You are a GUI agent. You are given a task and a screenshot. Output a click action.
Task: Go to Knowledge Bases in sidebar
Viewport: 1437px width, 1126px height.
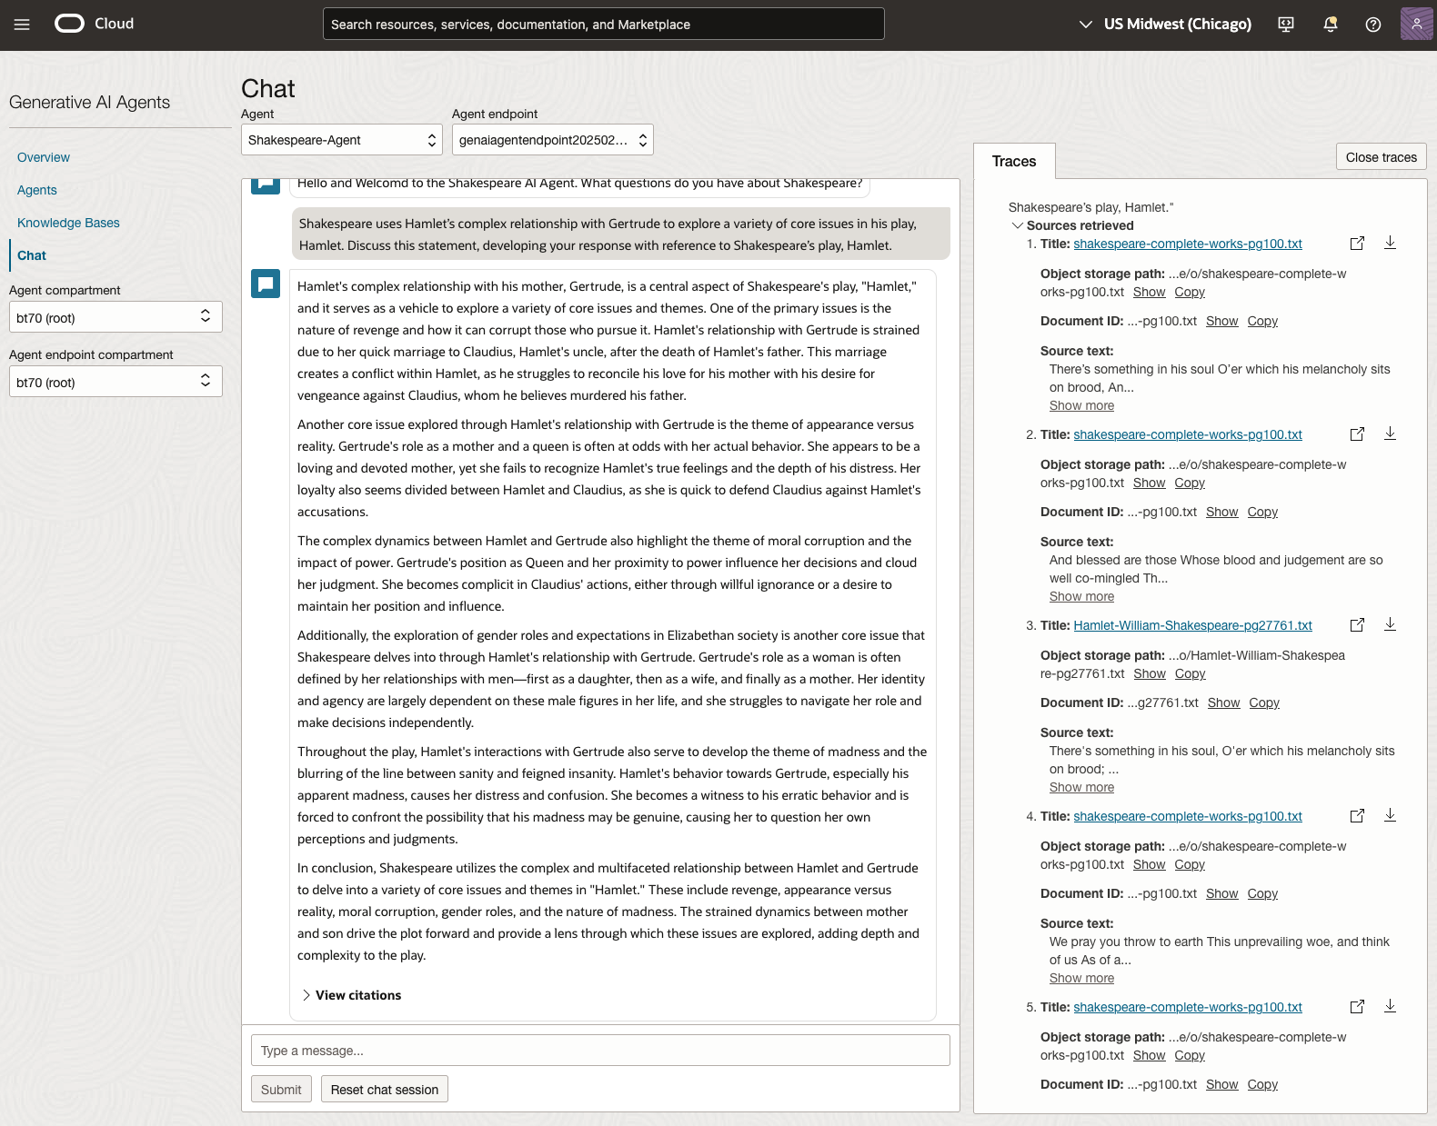click(x=68, y=223)
